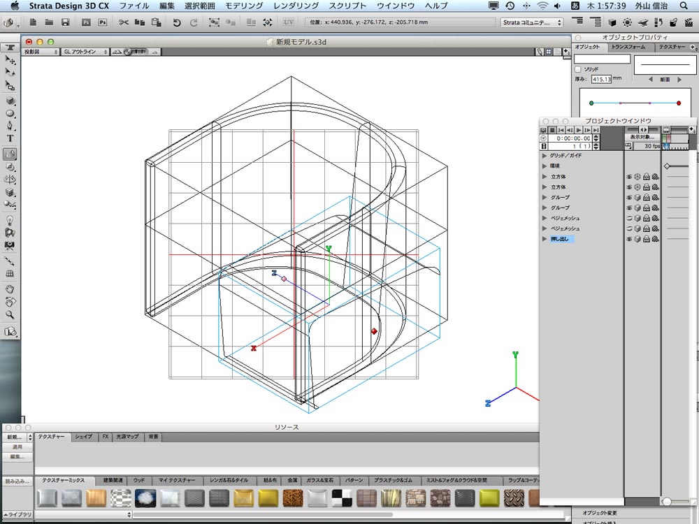Toggle the eye visibility for the second 立方体
This screenshot has width=699, height=524.
[630, 187]
